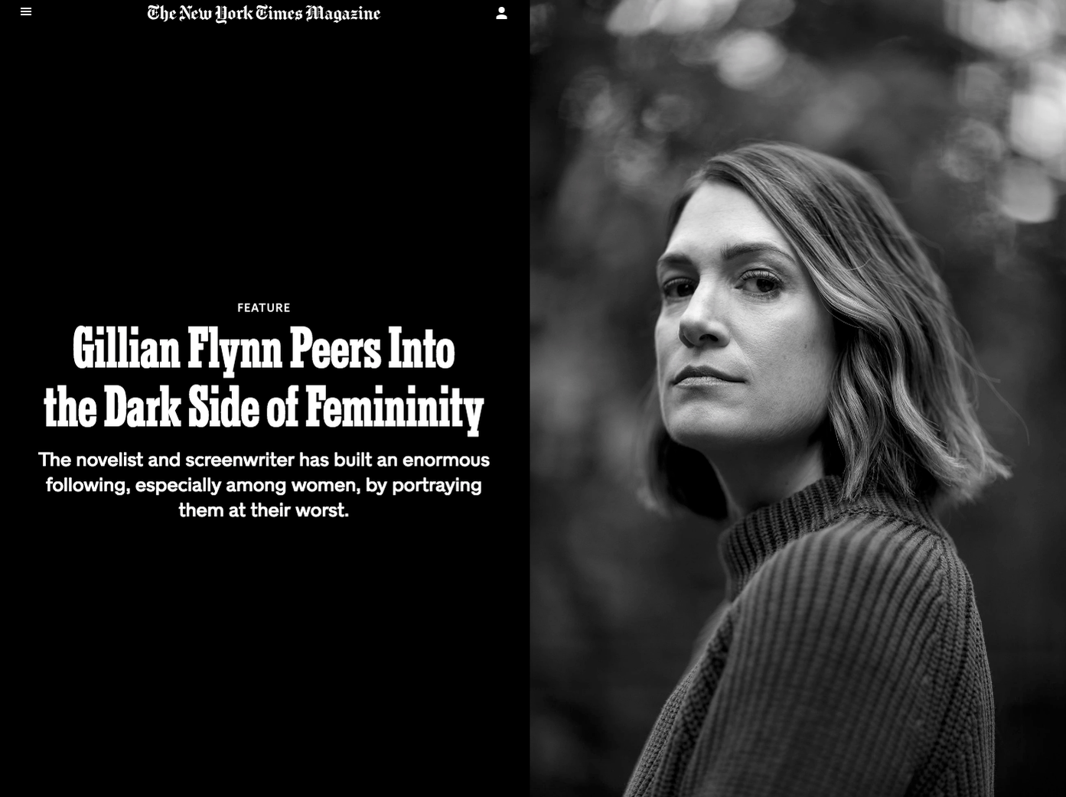Click the "Gillian Flynn Peers Into" headline line
1066x797 pixels.
tap(264, 350)
